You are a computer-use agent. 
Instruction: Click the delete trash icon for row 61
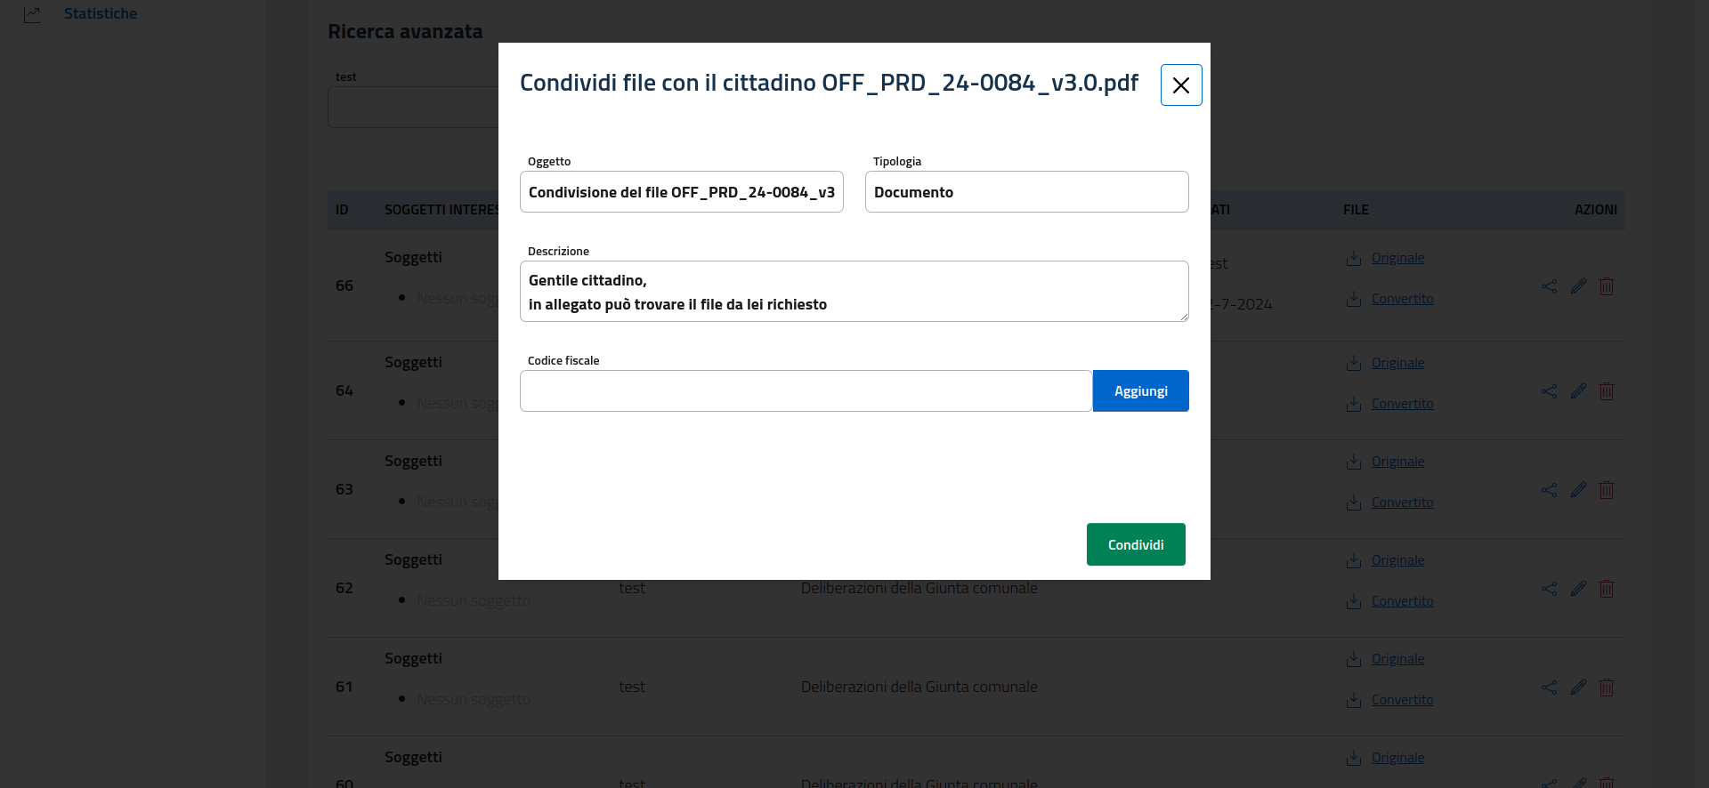(1607, 687)
